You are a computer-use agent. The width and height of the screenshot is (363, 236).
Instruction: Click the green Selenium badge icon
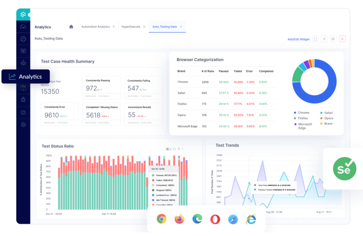tap(345, 169)
